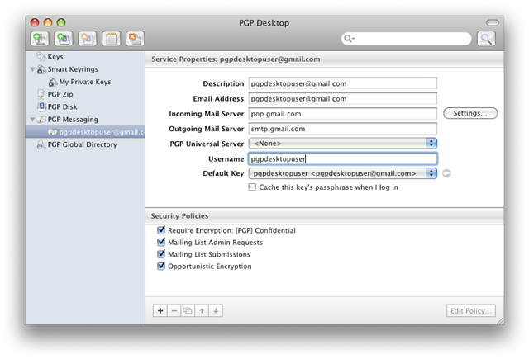This screenshot has width=529, height=359.
Task: Click the Keys sidebar icon
Action: coord(41,57)
